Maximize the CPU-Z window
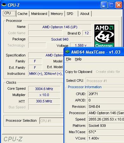Viewport: 124px width, 143px height. tap(111, 5)
